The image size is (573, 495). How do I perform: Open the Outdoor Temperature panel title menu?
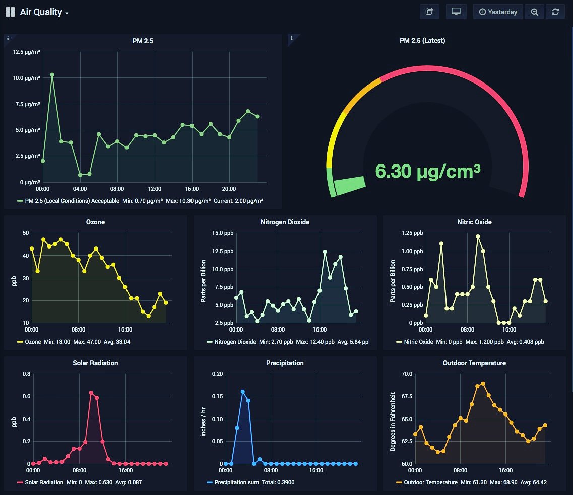tap(474, 363)
